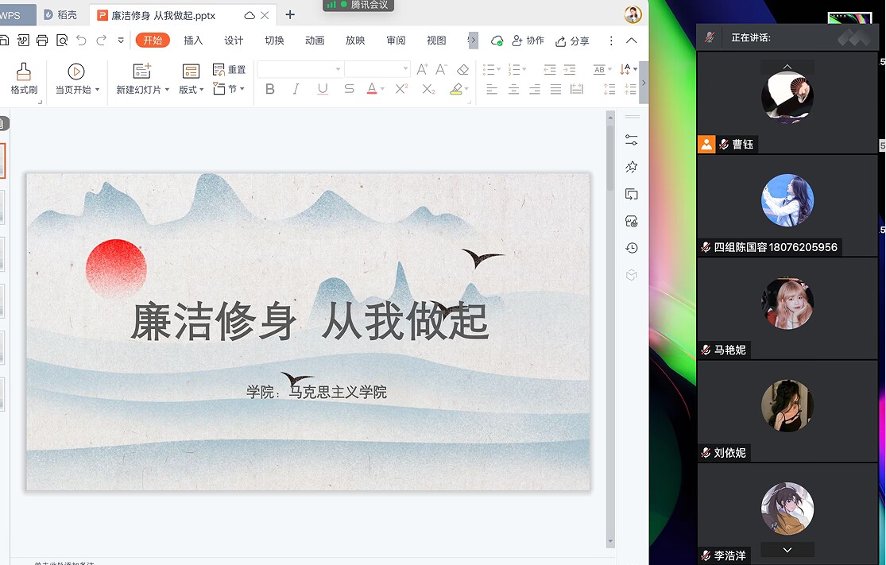The width and height of the screenshot is (886, 565).
Task: Pick the highlight pen color swatch
Action: coord(457,91)
